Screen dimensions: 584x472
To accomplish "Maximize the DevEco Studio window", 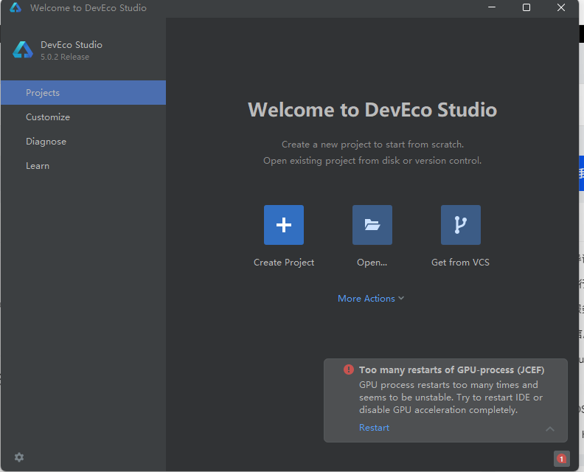I will tap(526, 7).
